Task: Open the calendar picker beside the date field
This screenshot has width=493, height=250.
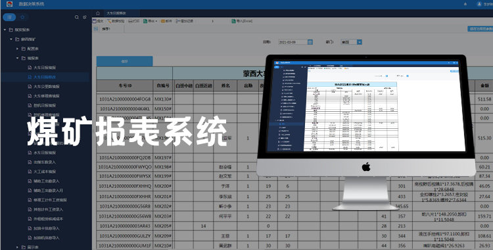Action: click(310, 42)
